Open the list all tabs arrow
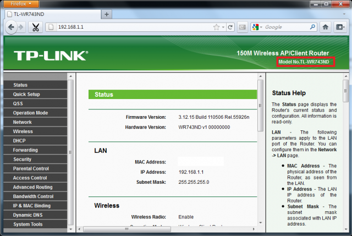 pyautogui.click(x=344, y=14)
